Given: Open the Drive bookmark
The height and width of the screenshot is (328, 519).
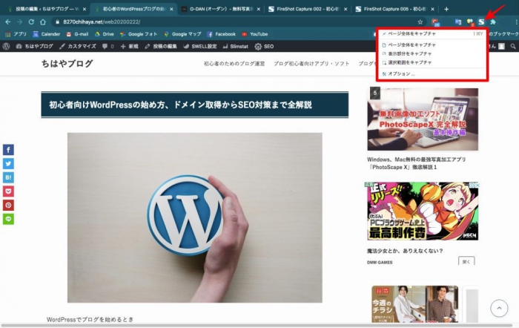Looking at the screenshot, I should [105, 34].
